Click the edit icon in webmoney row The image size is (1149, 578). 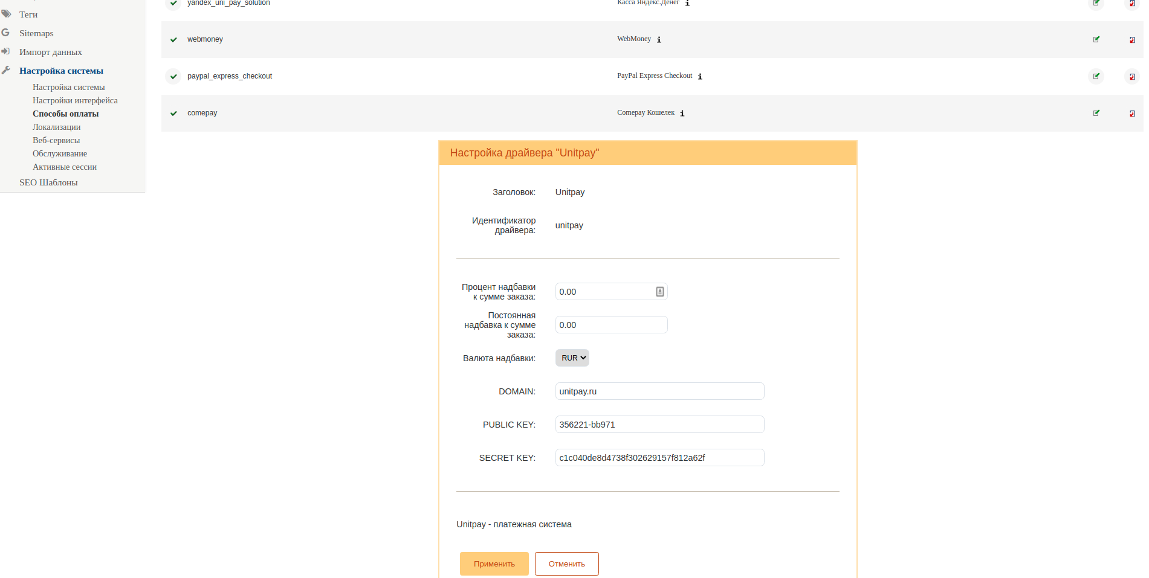[x=1096, y=39]
